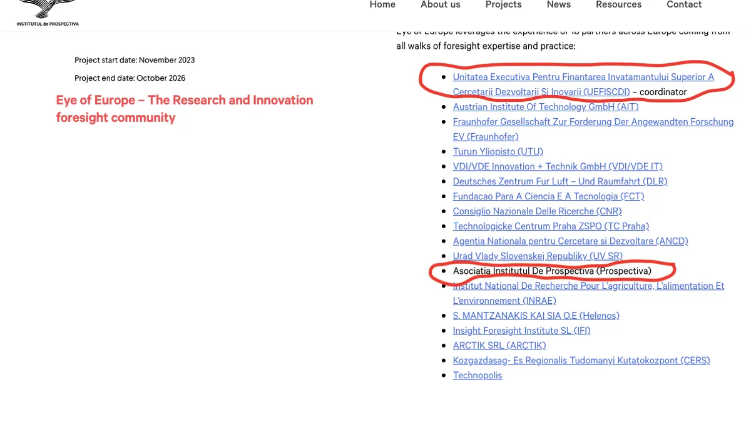Open the Resources menu item

[x=618, y=5]
